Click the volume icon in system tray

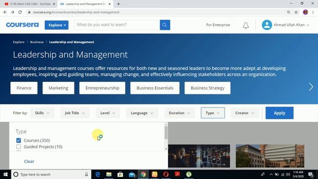[288, 175]
